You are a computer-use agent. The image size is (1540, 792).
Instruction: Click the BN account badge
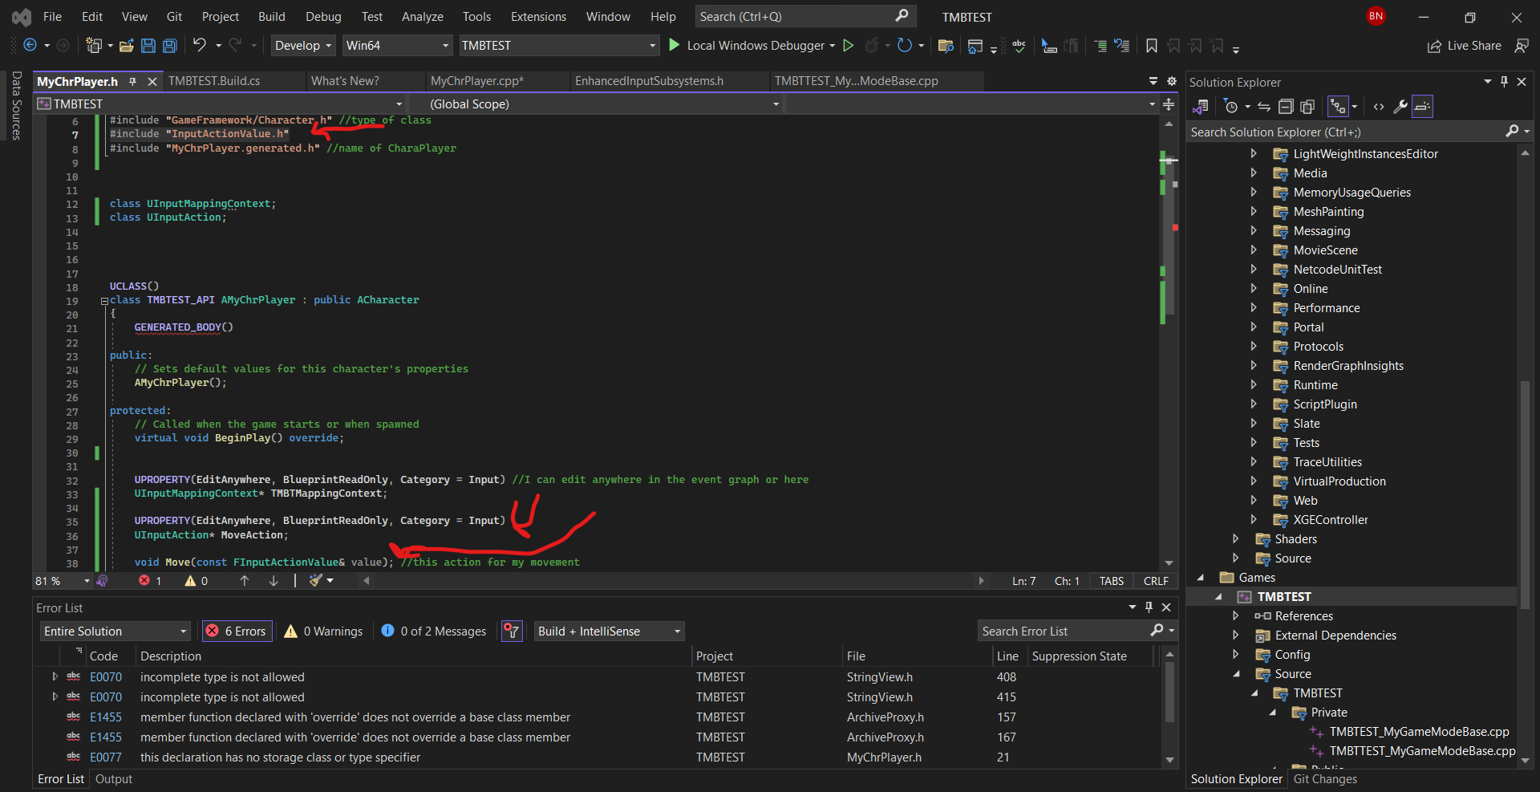click(1376, 16)
